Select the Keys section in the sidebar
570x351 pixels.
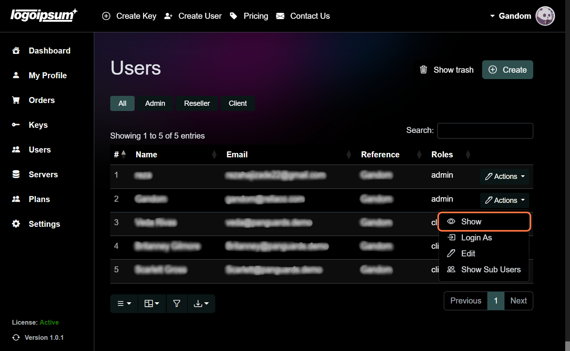[38, 125]
